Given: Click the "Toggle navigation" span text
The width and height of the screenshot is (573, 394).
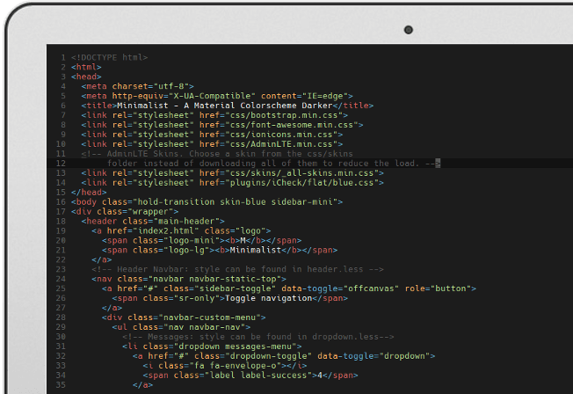Looking at the screenshot, I should coord(268,298).
